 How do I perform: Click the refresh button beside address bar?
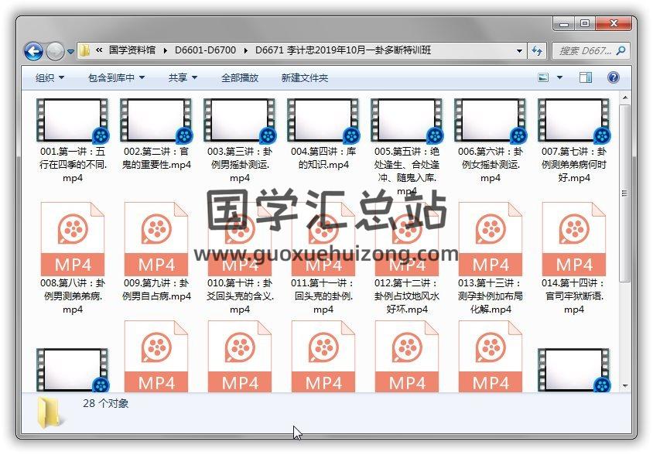click(x=537, y=51)
